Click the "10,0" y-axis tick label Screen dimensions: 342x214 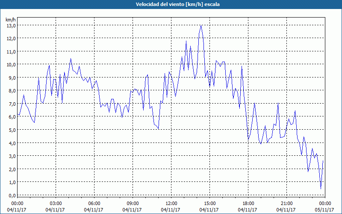[x=11, y=65]
